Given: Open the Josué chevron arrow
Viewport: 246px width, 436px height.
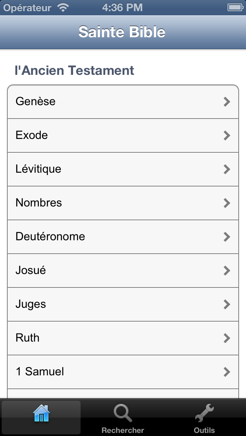Looking at the screenshot, I should pyautogui.click(x=227, y=271).
